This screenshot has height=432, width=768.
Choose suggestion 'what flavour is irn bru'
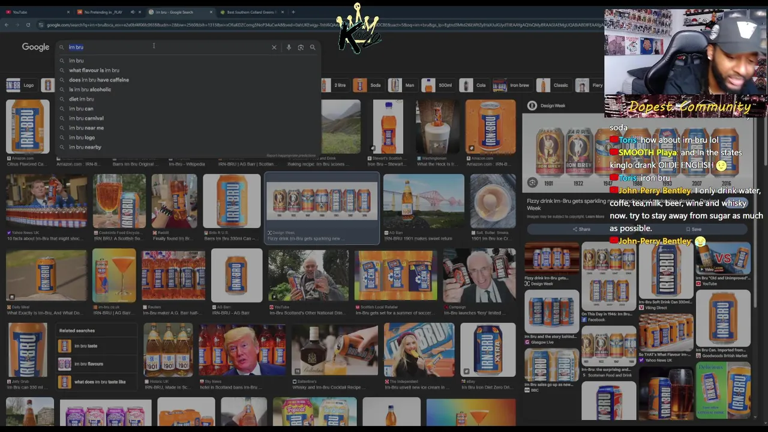pyautogui.click(x=94, y=70)
